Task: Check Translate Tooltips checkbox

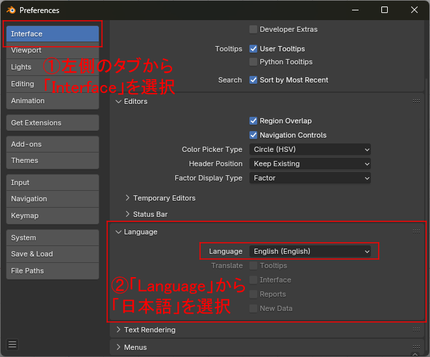Action: pyautogui.click(x=253, y=265)
